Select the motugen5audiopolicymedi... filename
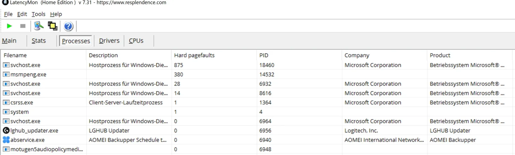 coord(47,149)
